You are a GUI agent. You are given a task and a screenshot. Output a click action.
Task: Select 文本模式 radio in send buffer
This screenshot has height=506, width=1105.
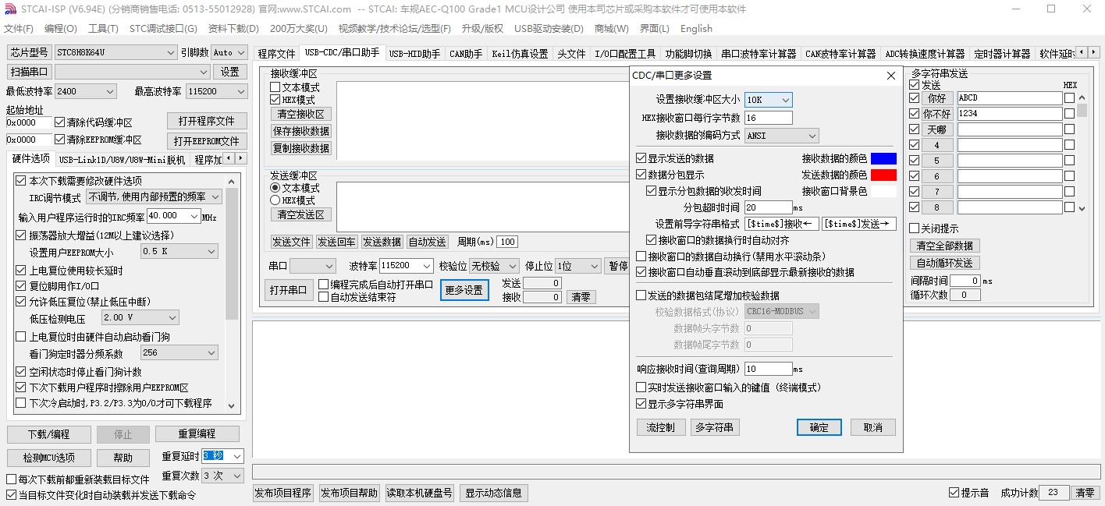tap(275, 188)
